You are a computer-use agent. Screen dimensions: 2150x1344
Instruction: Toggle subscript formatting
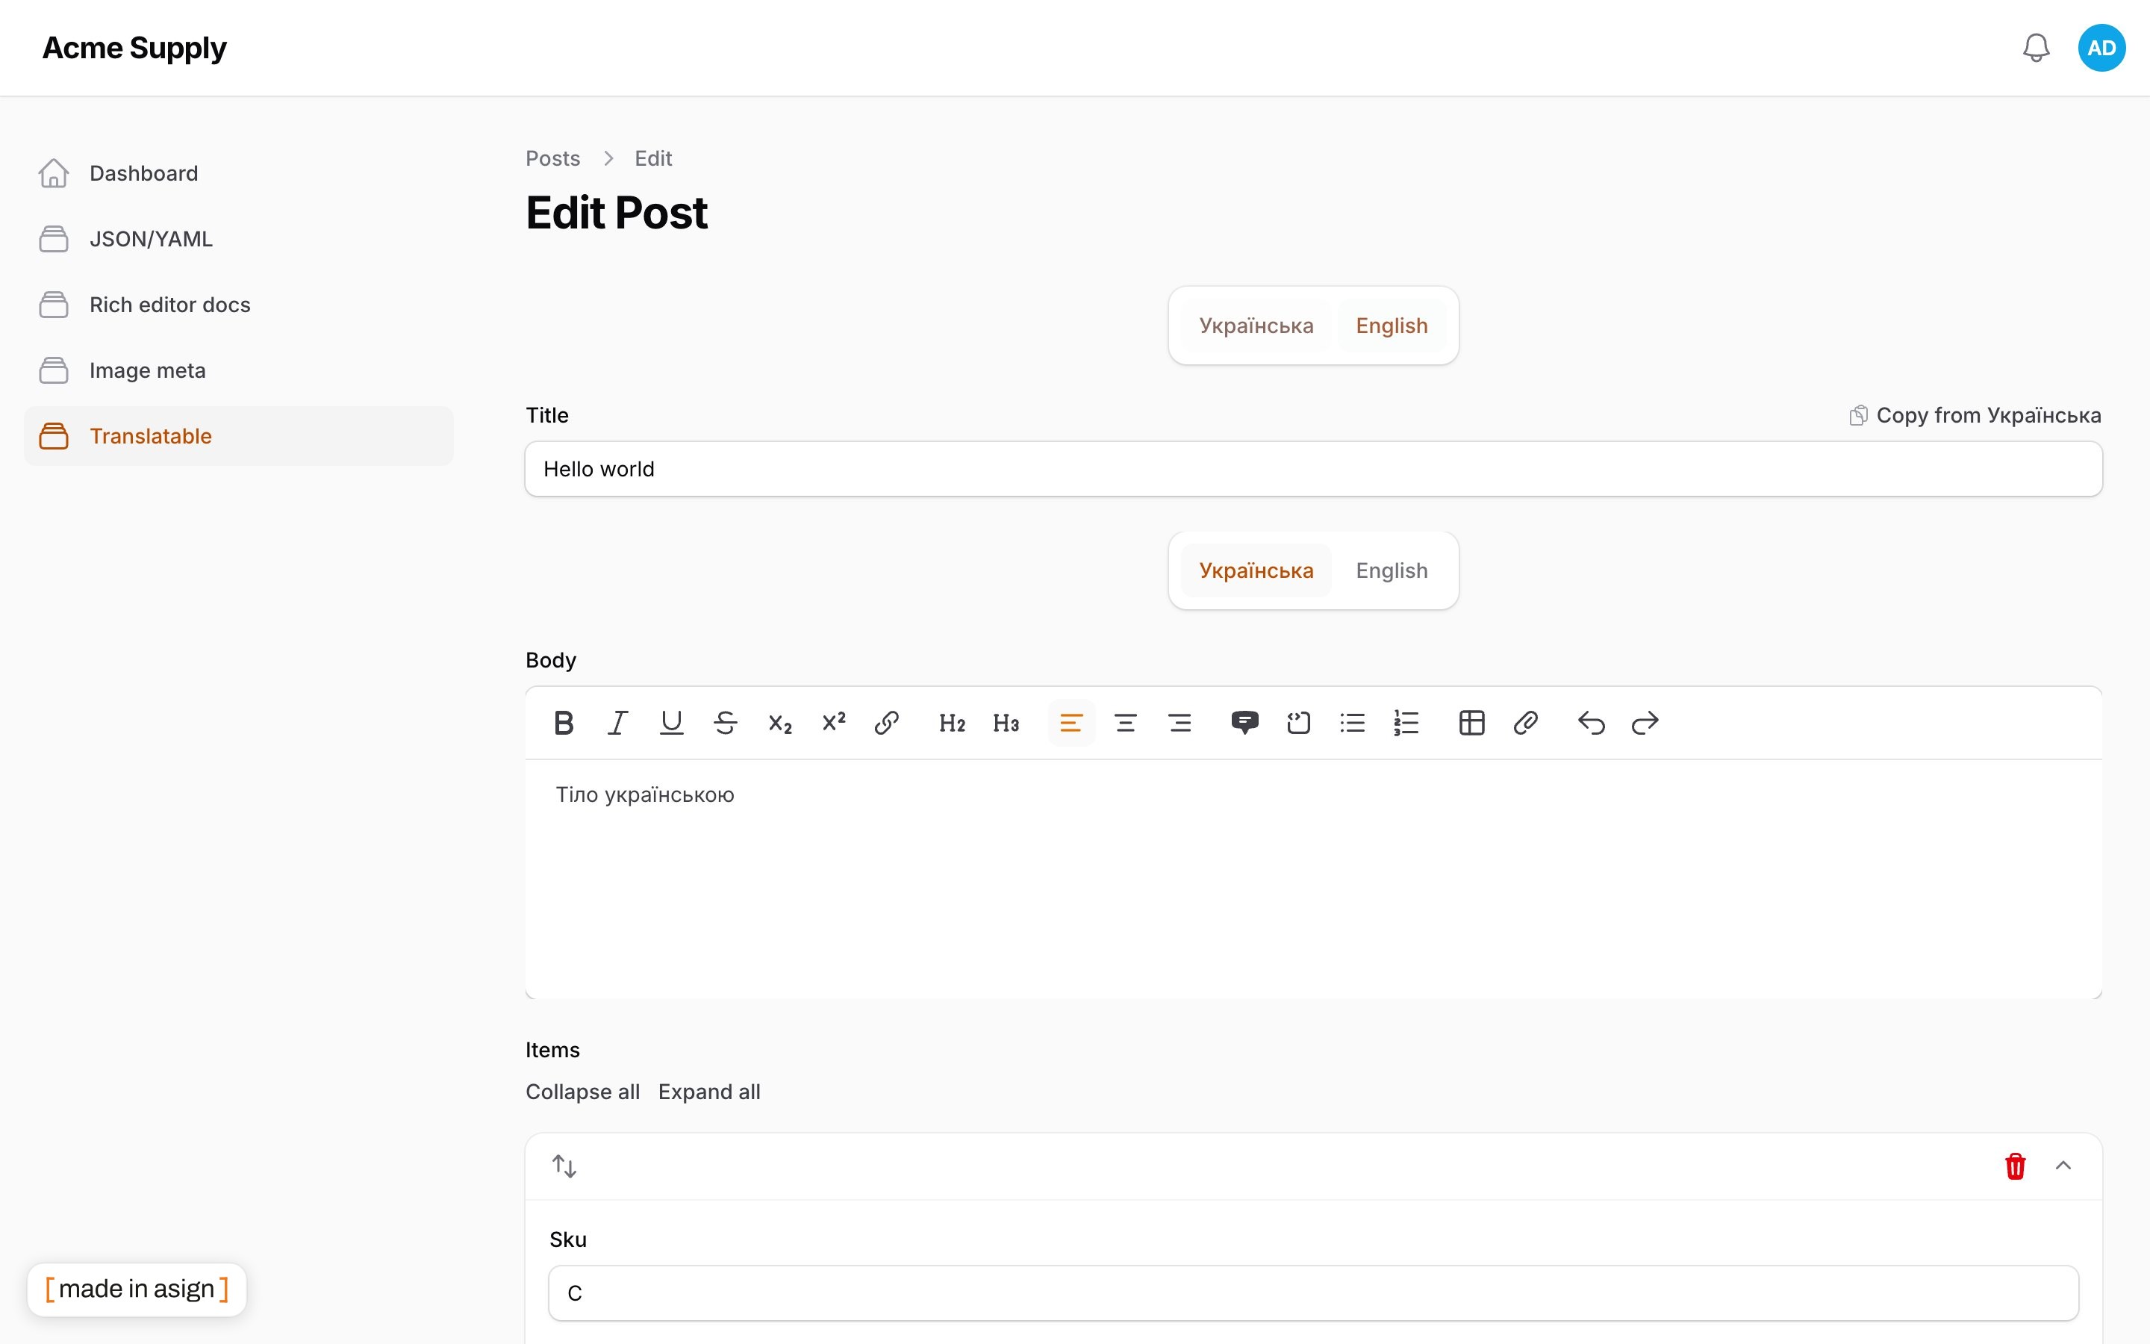(779, 723)
